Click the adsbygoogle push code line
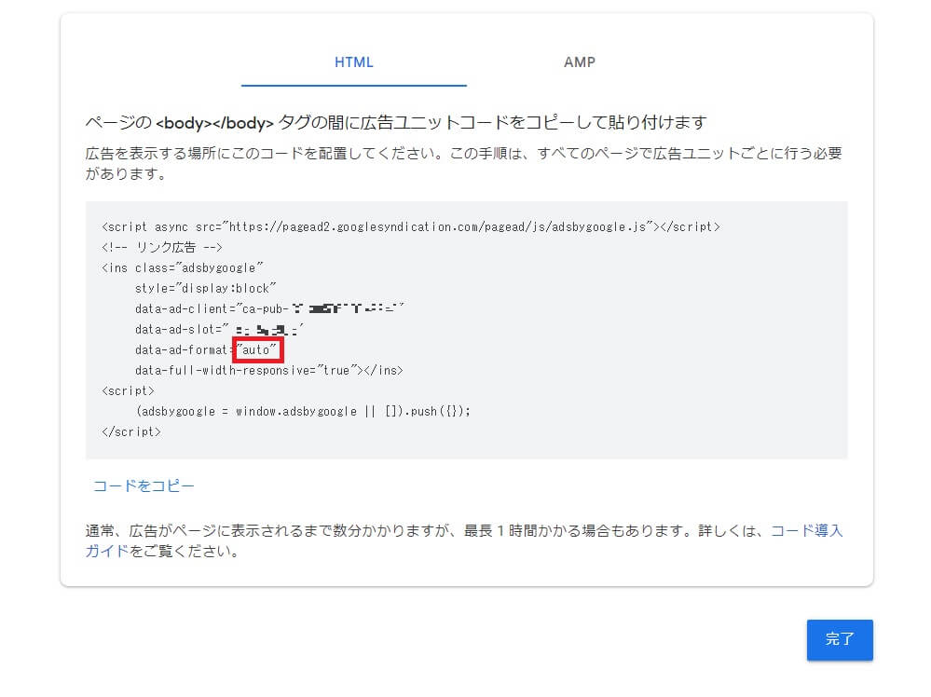The height and width of the screenshot is (697, 931). pyautogui.click(x=304, y=412)
